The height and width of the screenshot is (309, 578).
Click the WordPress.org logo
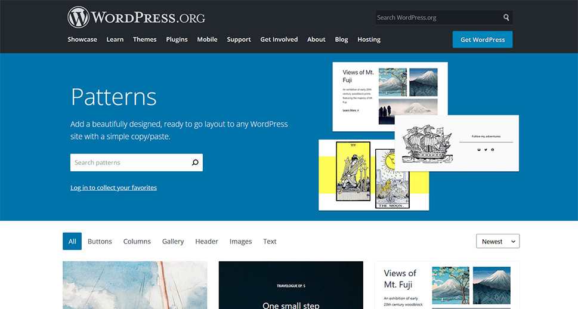click(x=136, y=17)
